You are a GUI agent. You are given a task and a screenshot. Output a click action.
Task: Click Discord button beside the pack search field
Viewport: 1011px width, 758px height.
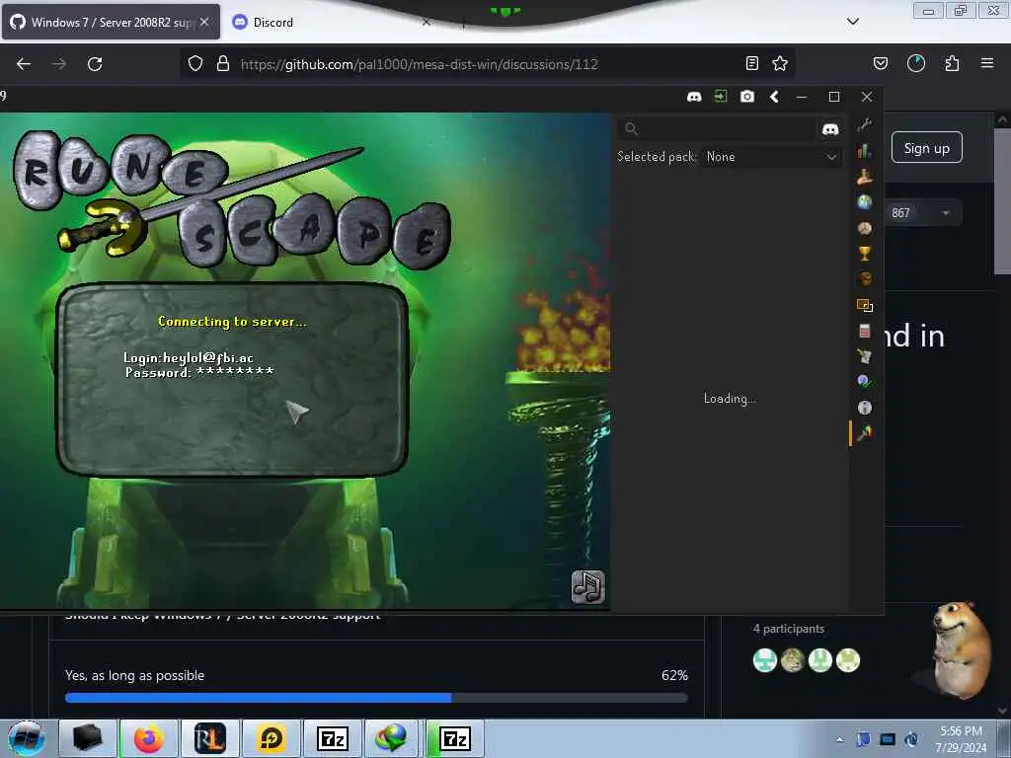coord(830,129)
